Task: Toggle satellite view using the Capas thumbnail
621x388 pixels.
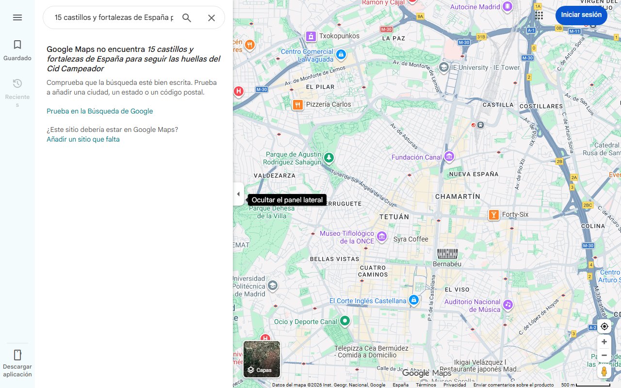Action: tap(261, 359)
